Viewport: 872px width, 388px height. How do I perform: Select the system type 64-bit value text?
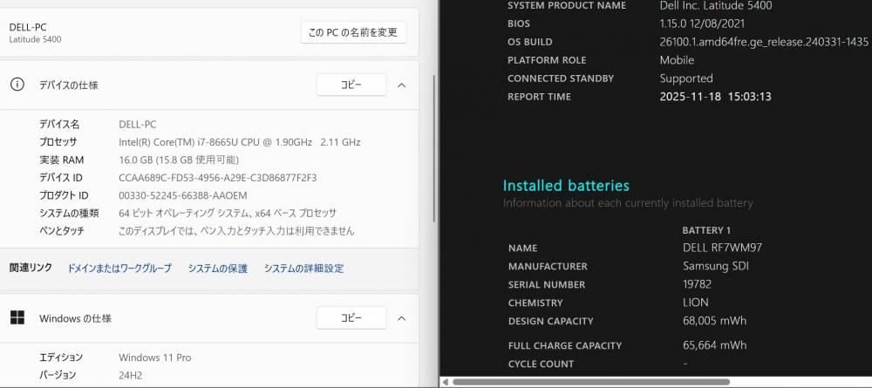coord(228,214)
